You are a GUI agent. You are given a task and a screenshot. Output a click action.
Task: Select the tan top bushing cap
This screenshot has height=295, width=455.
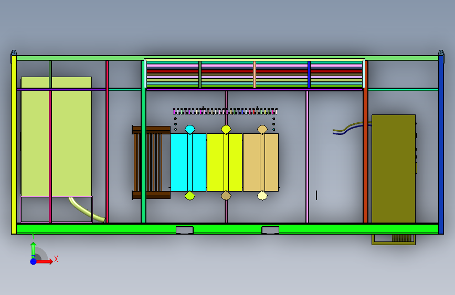tap(262, 129)
